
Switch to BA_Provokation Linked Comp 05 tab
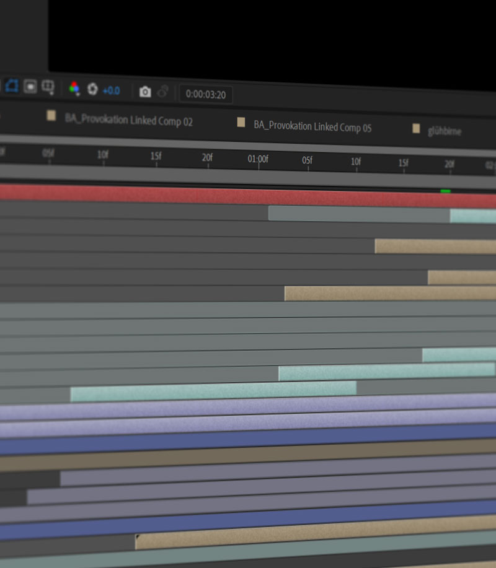(x=312, y=126)
